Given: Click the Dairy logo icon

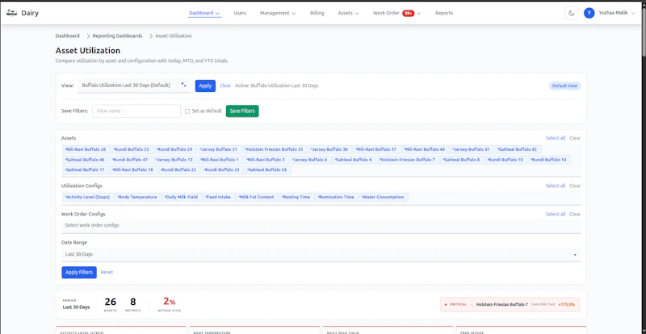Looking at the screenshot, I should click(x=11, y=13).
